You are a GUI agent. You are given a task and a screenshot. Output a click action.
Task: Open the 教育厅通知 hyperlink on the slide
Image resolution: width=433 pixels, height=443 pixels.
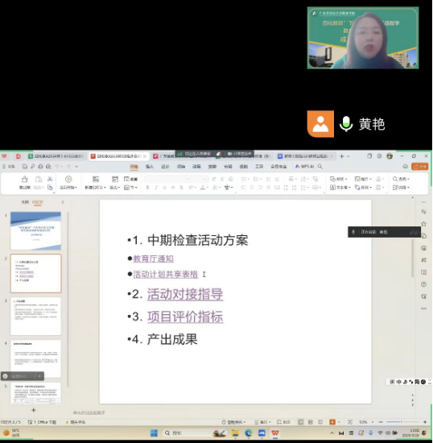[x=153, y=259]
